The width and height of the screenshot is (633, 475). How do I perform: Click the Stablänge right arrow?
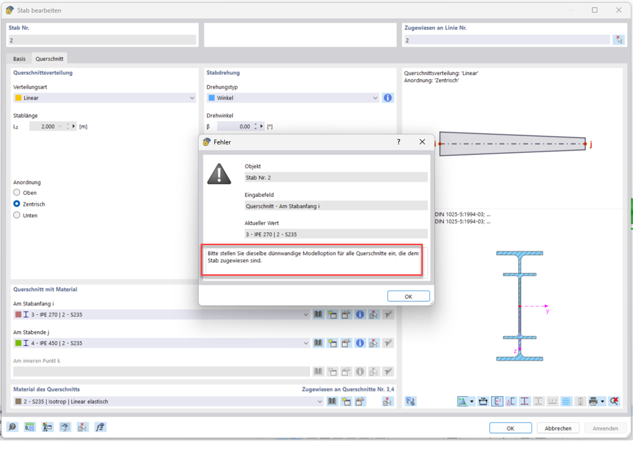coord(74,127)
